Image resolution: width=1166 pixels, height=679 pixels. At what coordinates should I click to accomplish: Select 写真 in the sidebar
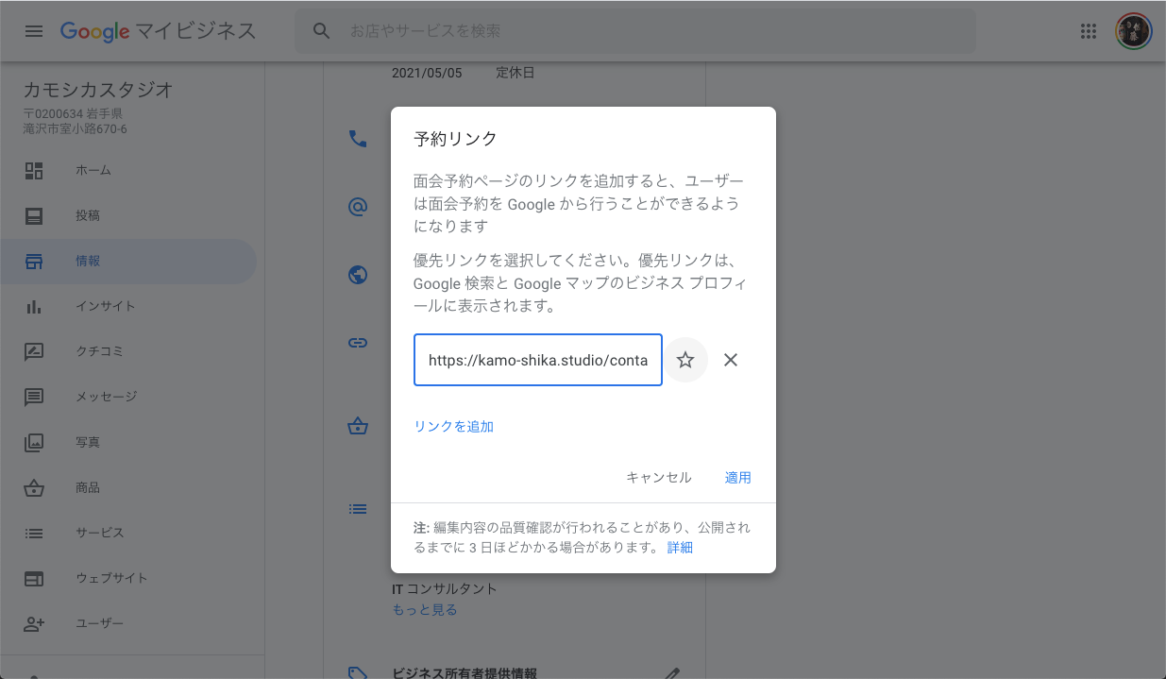click(88, 443)
